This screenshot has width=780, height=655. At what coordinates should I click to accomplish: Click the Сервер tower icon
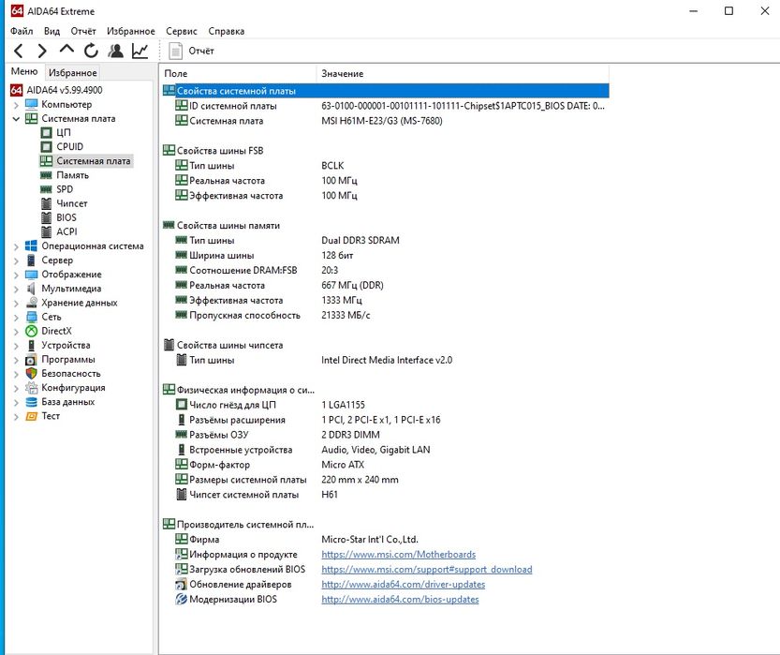pos(31,261)
